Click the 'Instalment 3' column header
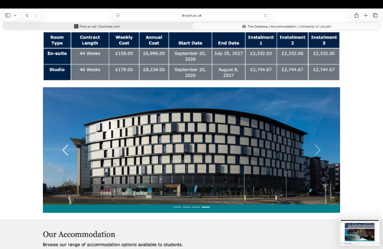 (324, 40)
